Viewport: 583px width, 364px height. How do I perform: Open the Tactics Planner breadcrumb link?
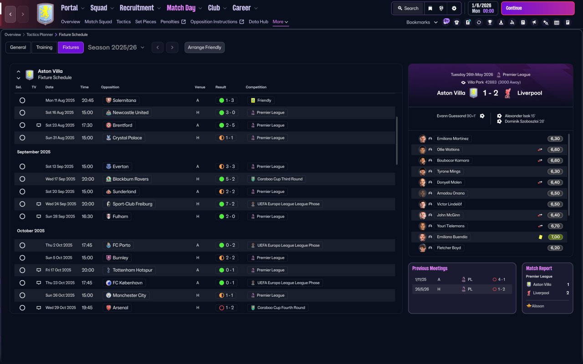pyautogui.click(x=40, y=35)
